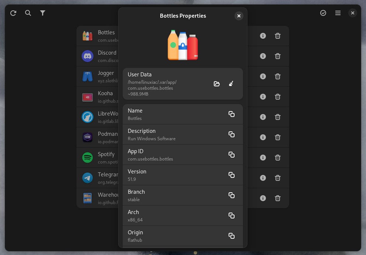Select the Warehouse app icon in list

coord(88,198)
